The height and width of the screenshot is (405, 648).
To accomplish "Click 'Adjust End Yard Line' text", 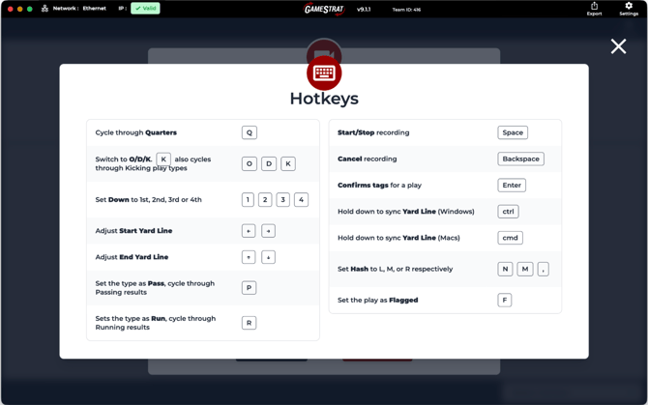I will click(x=132, y=257).
